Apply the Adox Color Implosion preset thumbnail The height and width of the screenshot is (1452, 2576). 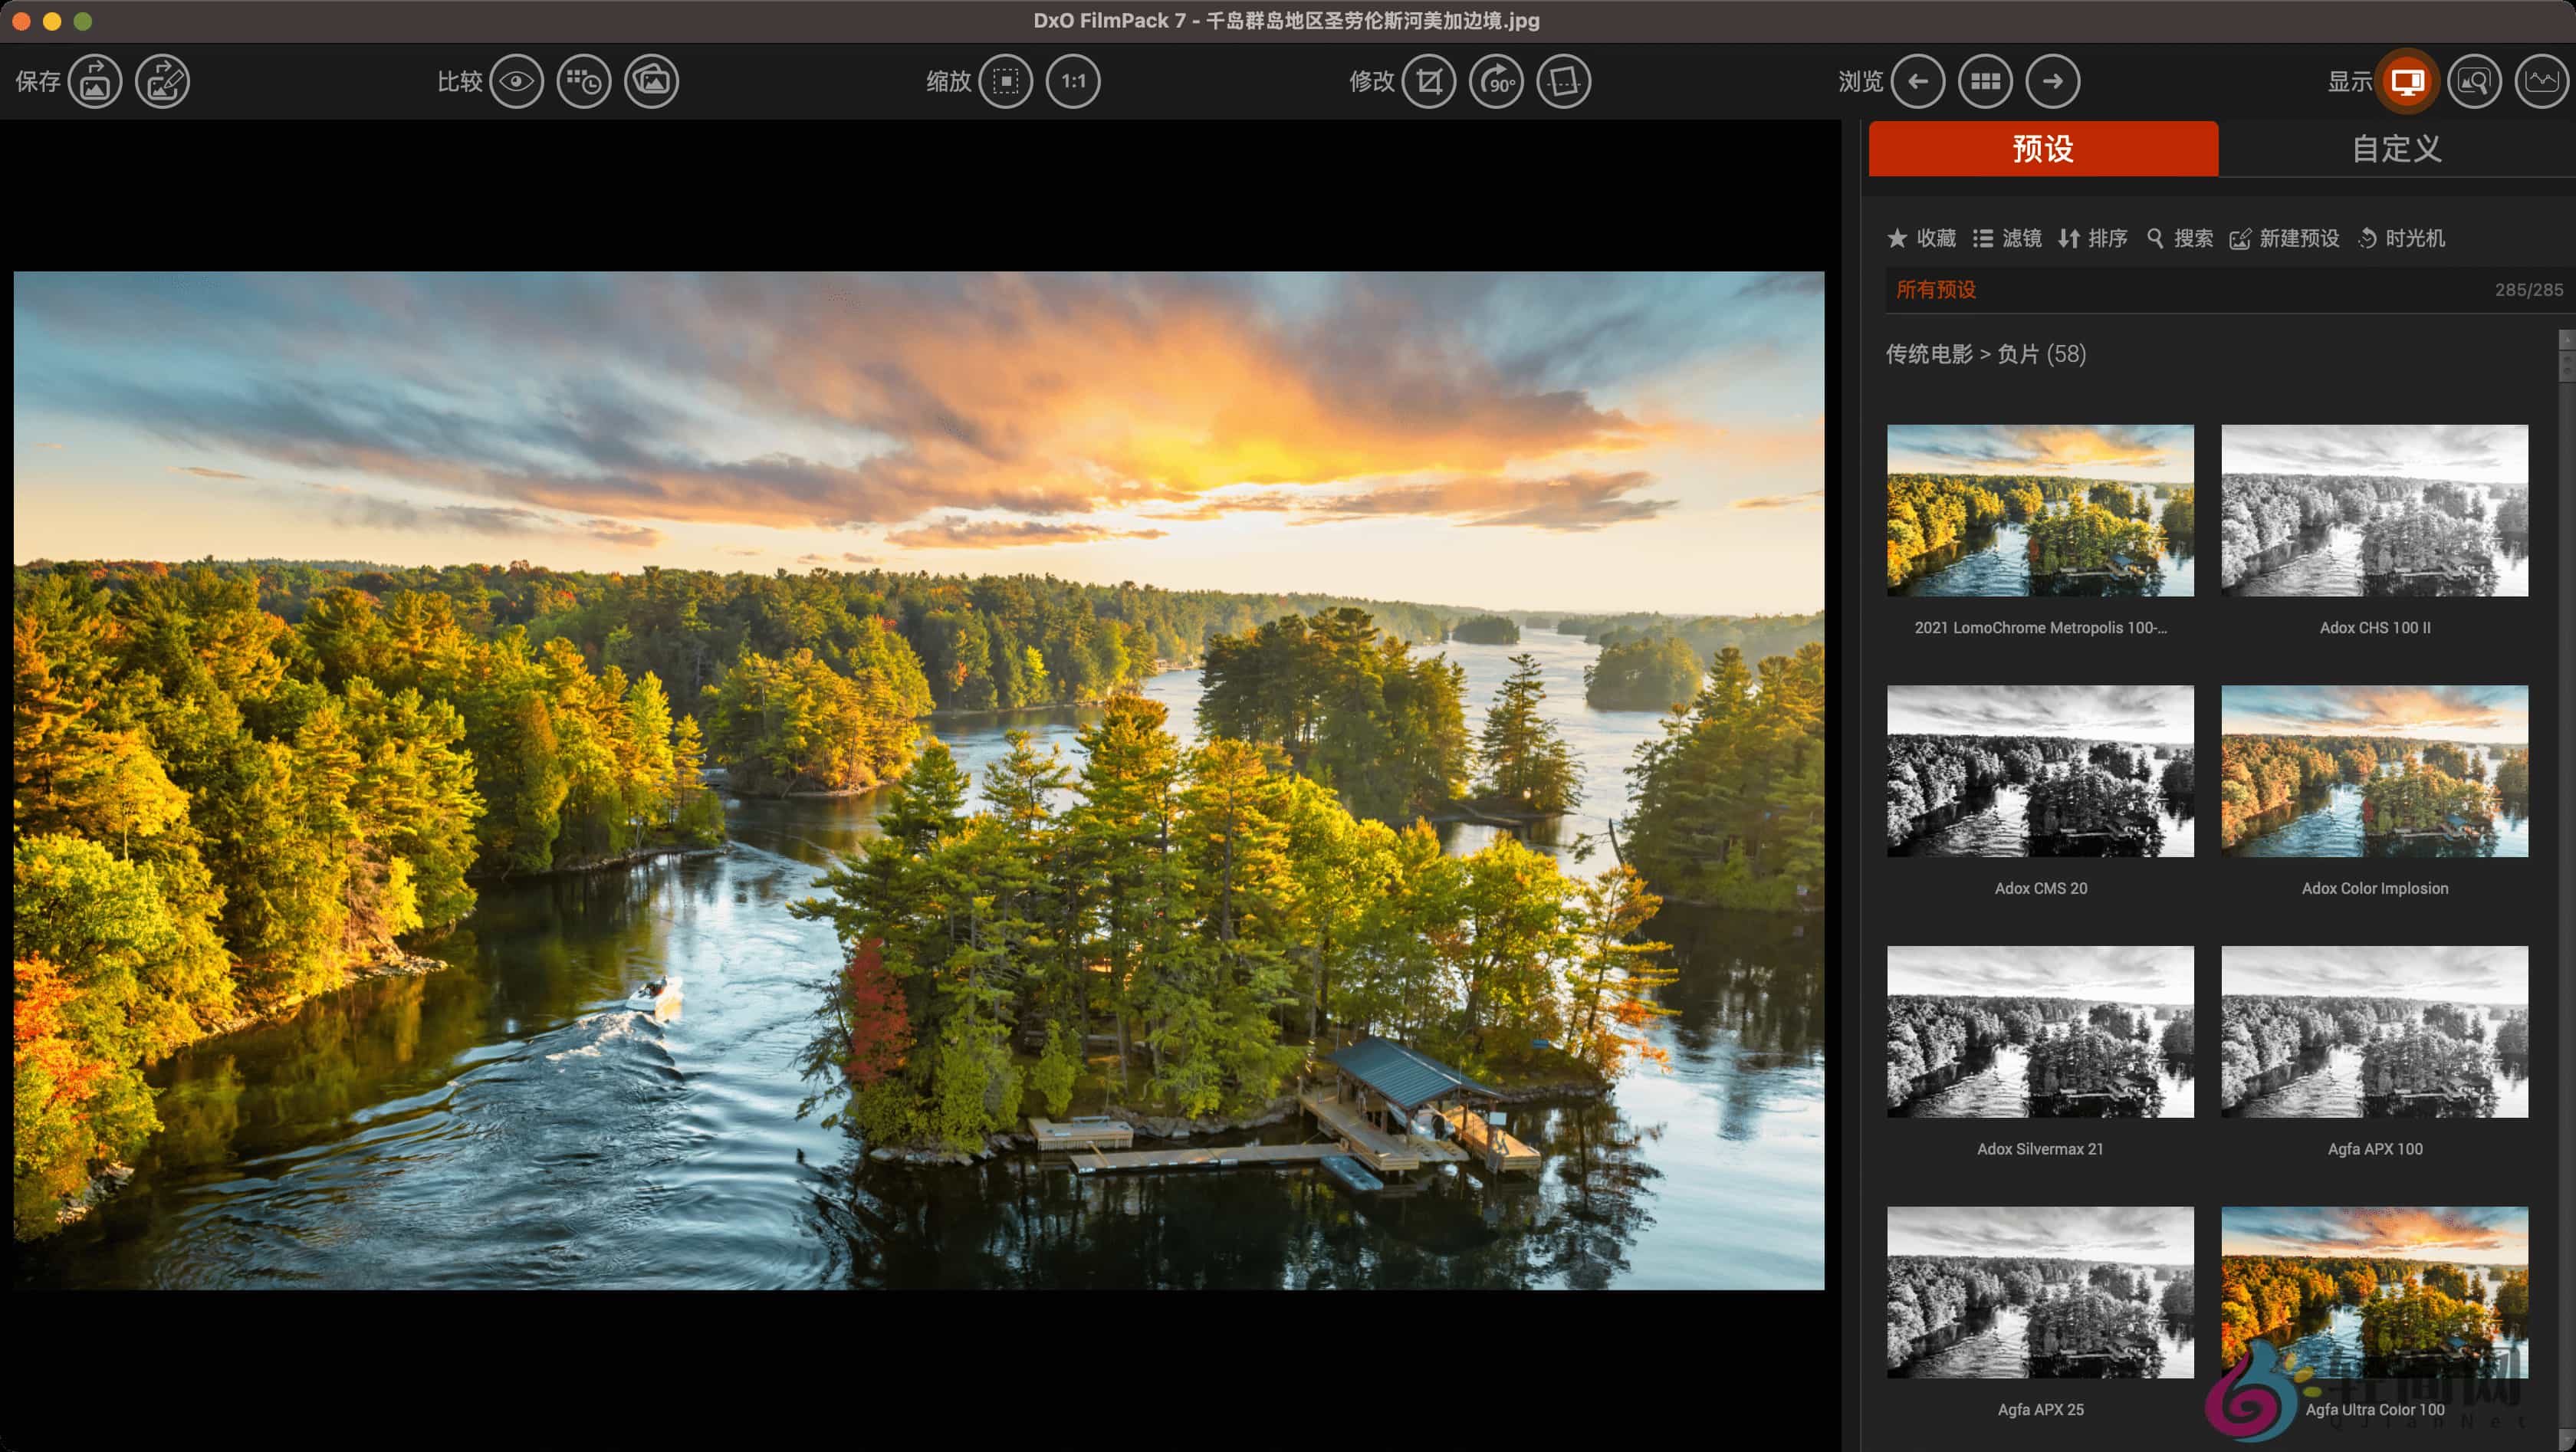[x=2374, y=771]
